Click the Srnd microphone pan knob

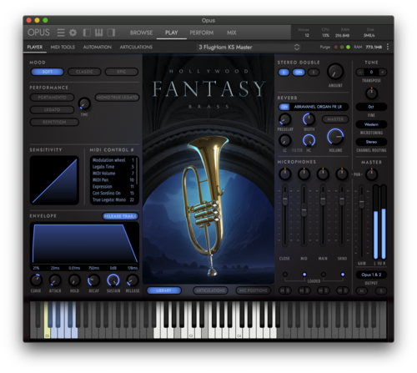point(342,174)
